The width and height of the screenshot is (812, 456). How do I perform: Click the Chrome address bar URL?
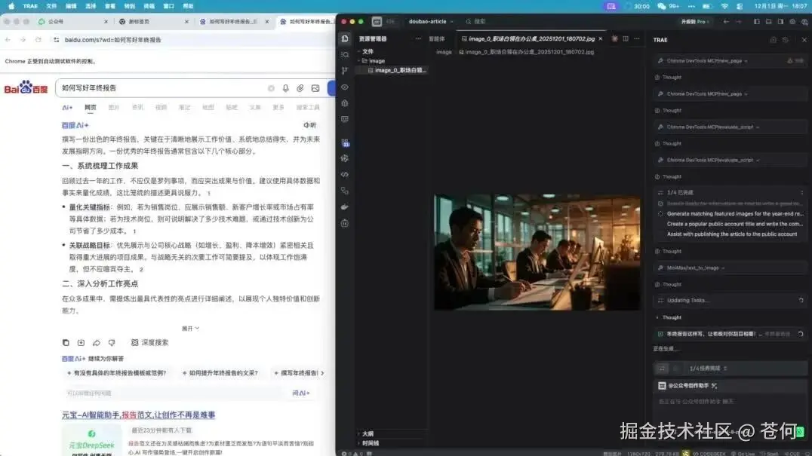click(x=113, y=40)
